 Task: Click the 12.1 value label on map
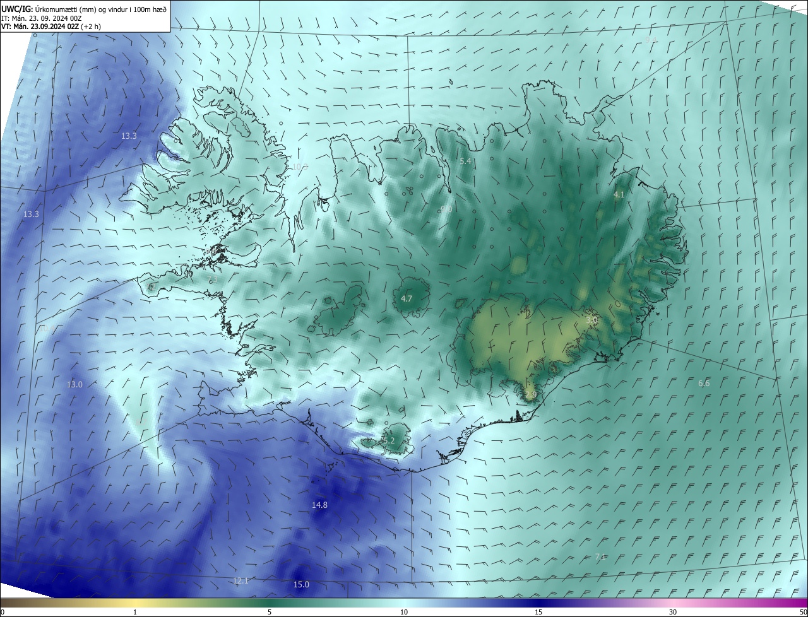[241, 580]
